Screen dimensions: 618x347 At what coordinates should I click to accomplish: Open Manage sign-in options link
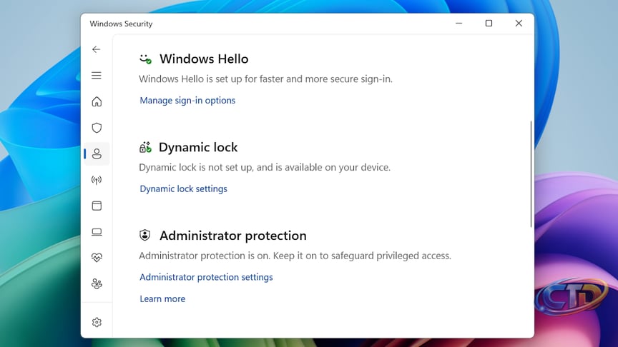pos(187,101)
